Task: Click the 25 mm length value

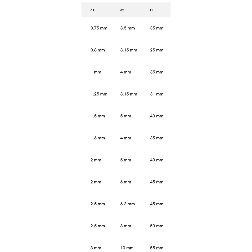Action: [156, 50]
